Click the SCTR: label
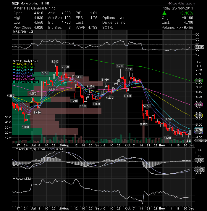The image size is (207, 211). coord(108,28)
